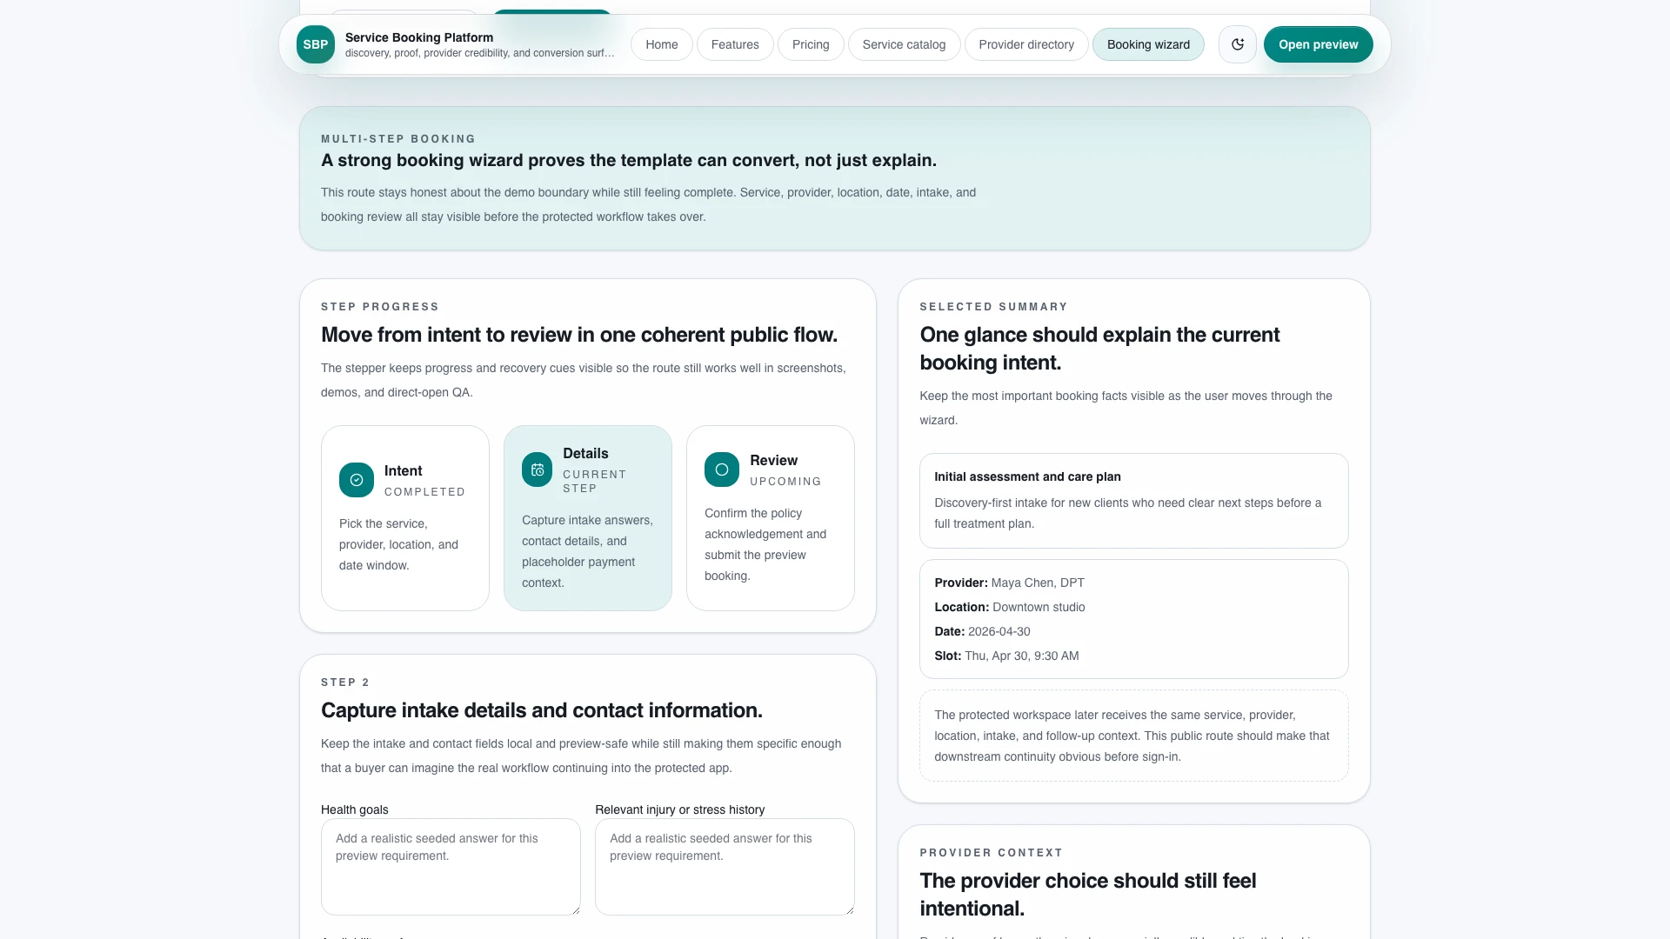Open the Home nav item
Viewport: 1670px width, 939px height.
coord(662,44)
